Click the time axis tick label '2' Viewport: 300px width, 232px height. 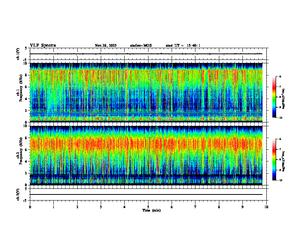point(77,207)
